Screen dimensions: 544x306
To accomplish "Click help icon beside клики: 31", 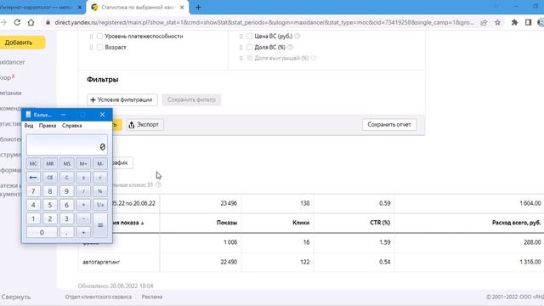I will 158,184.
